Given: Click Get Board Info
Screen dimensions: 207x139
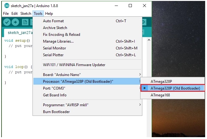Looking at the screenshot, I should pos(54,95).
